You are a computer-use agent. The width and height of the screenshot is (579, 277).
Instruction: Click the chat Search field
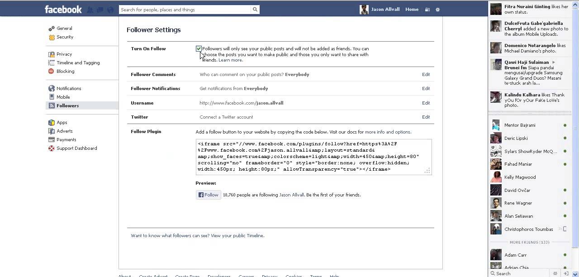pyautogui.click(x=520, y=273)
